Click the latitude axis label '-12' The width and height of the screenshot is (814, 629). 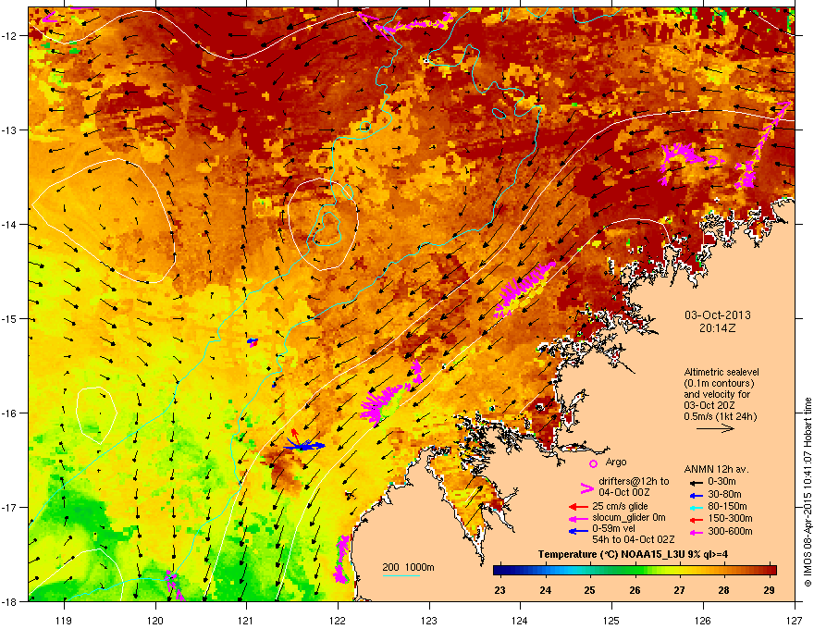[x=9, y=36]
